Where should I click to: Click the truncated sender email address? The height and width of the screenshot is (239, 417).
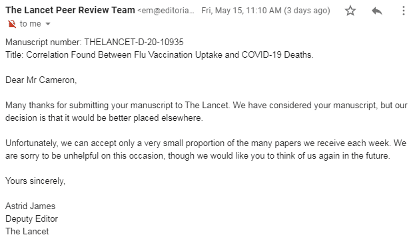point(166,11)
